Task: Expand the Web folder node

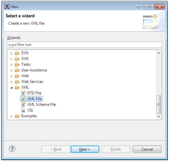Action: pos(11,76)
